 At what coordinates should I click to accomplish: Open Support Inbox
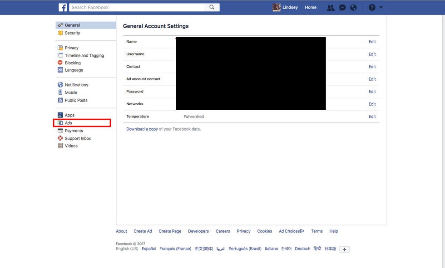coord(78,138)
